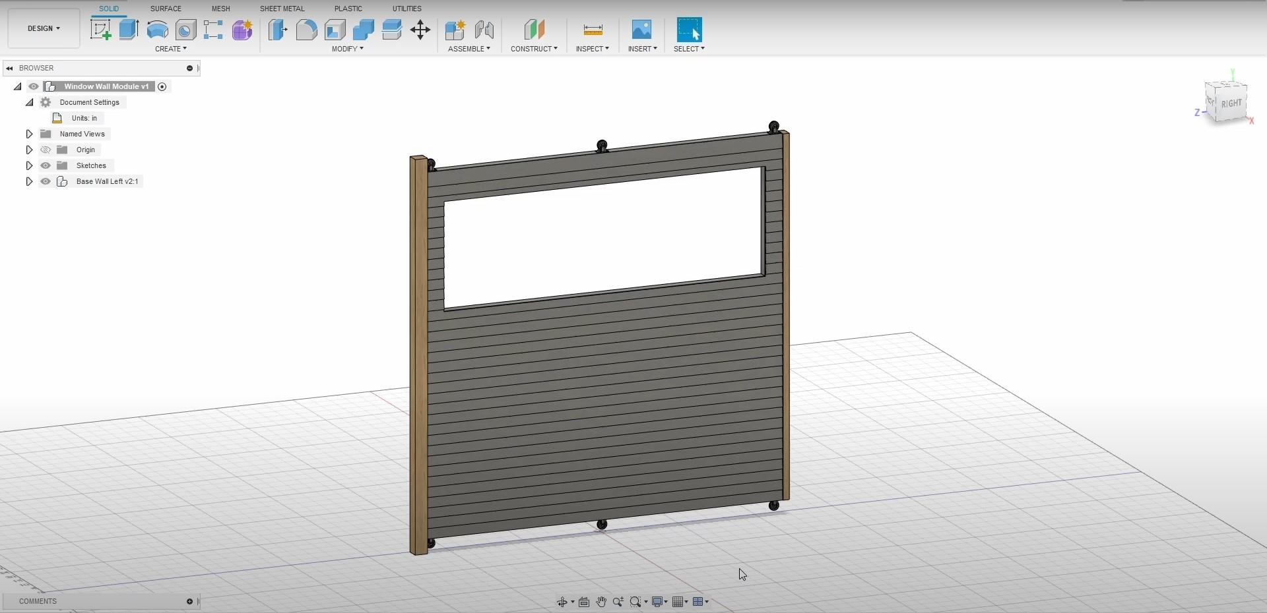Click the Offset Plane construct icon
1267x613 pixels.
click(x=535, y=30)
